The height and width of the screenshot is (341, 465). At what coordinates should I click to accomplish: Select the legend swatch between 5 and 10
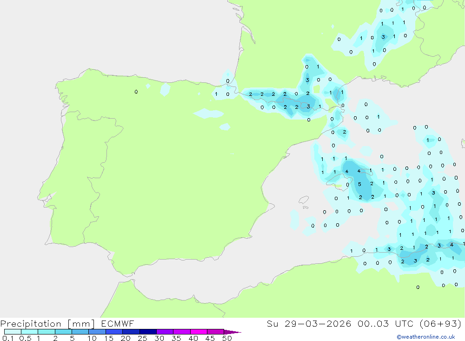80,332
